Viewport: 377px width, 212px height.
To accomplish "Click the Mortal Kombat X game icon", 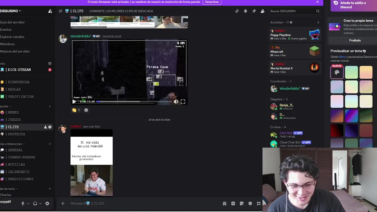I will coord(314,68).
